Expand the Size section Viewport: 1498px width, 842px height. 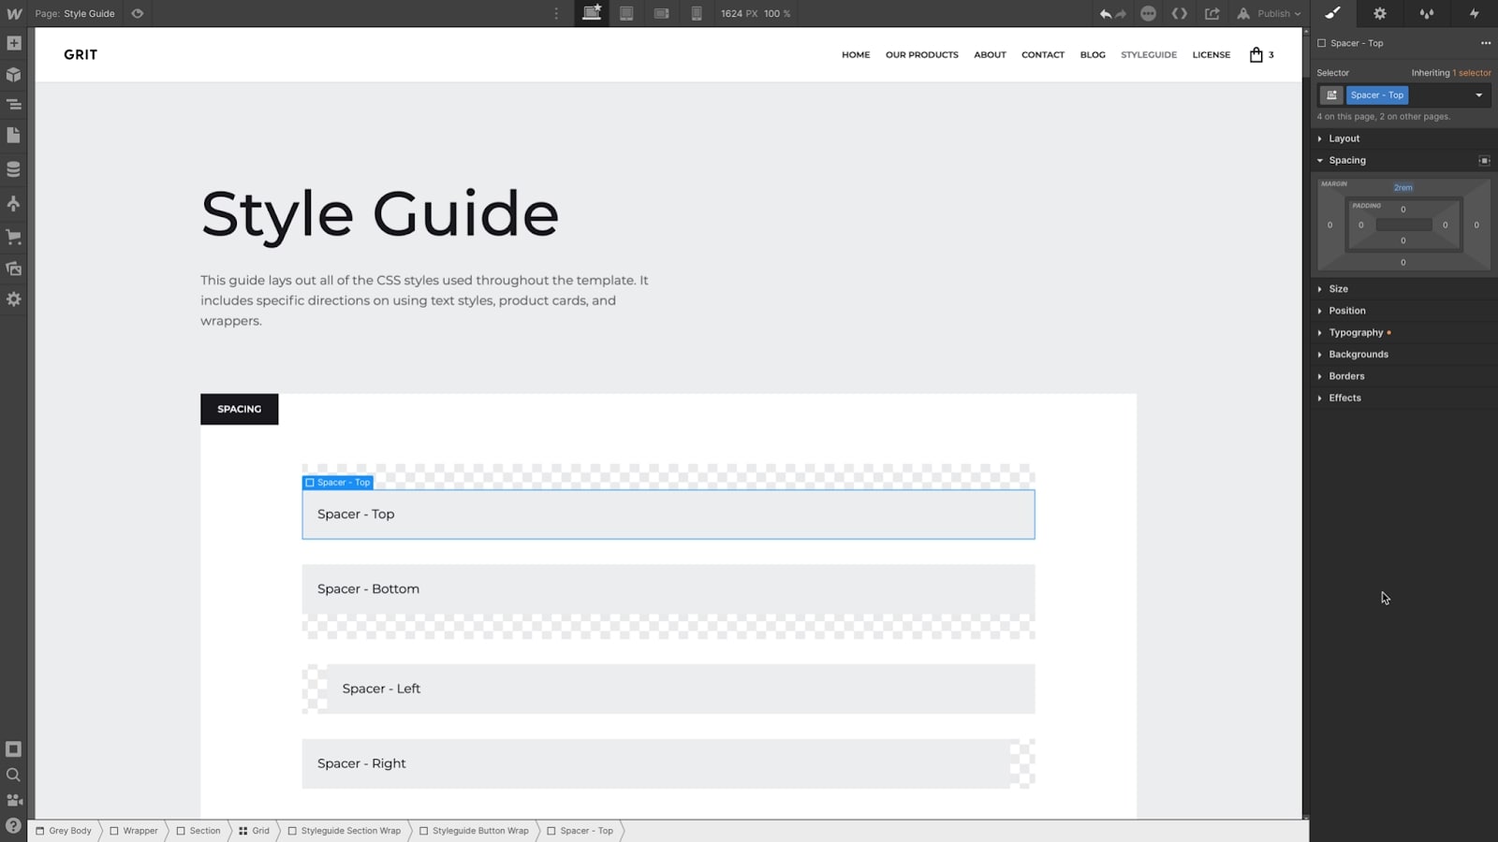click(x=1403, y=289)
